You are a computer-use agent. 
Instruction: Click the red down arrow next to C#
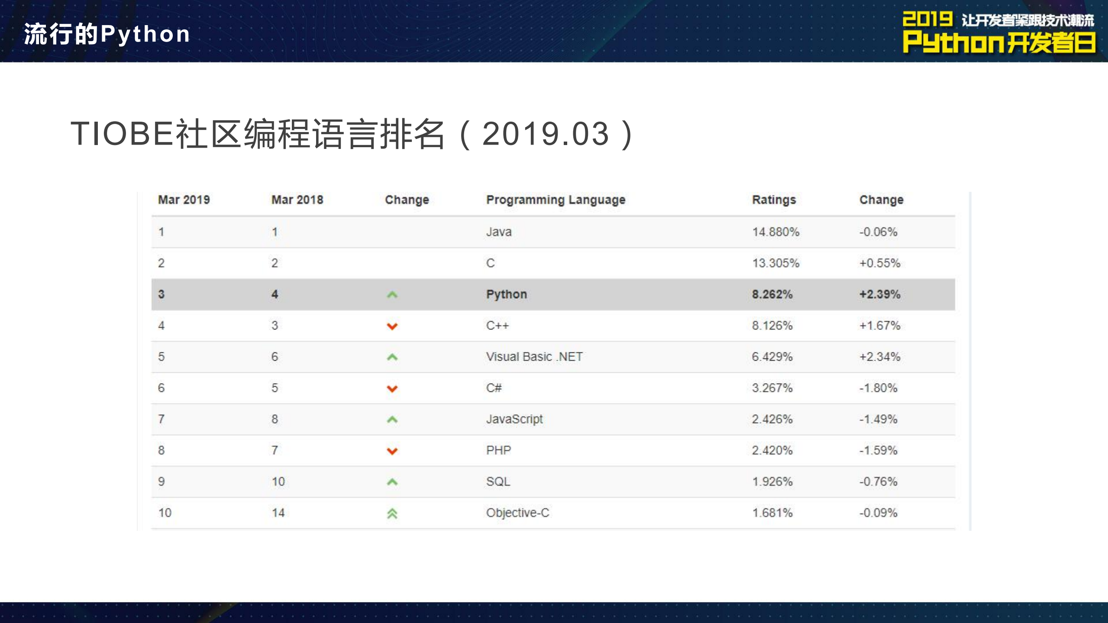click(x=392, y=388)
